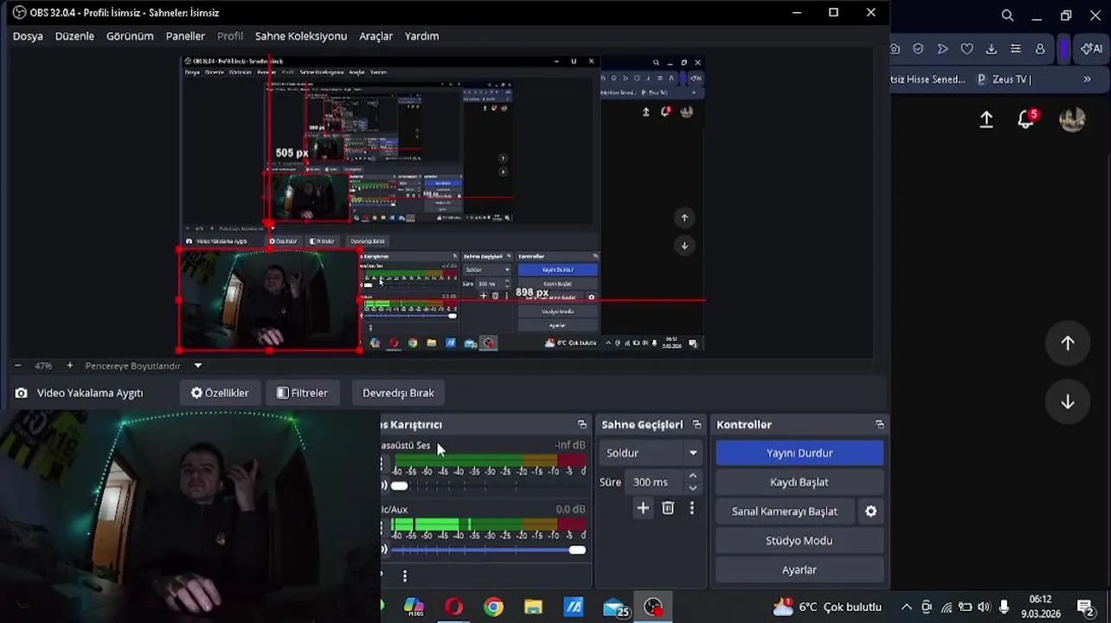Open File Explorer from the taskbar
This screenshot has width=1111, height=623.
pos(533,607)
